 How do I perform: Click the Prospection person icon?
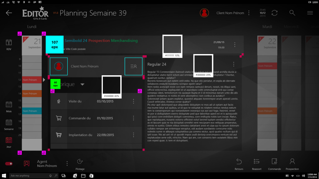[292, 161]
